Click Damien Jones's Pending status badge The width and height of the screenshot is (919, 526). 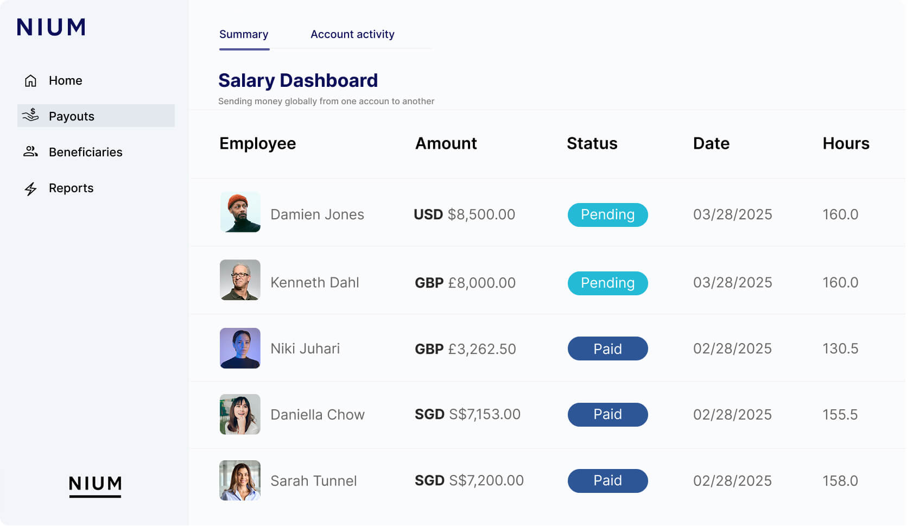pos(607,214)
